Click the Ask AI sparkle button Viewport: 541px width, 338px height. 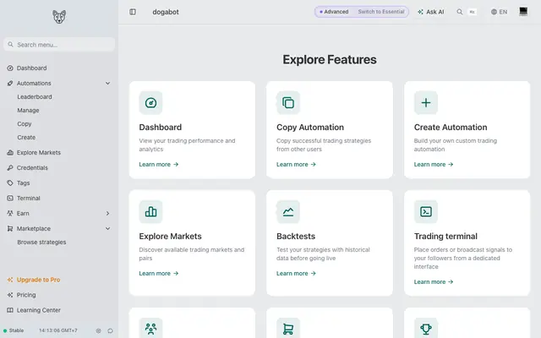[430, 12]
